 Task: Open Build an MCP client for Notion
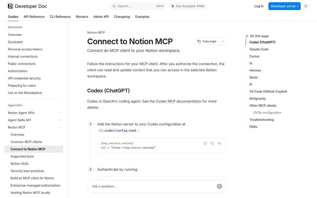[x=32, y=178]
